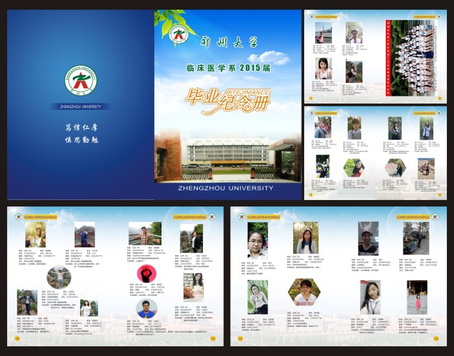Click the yellow page-number dot at the bottom-right page's left corner
Image resolution: width=454 pixels, height=356 pixels.
click(240, 339)
